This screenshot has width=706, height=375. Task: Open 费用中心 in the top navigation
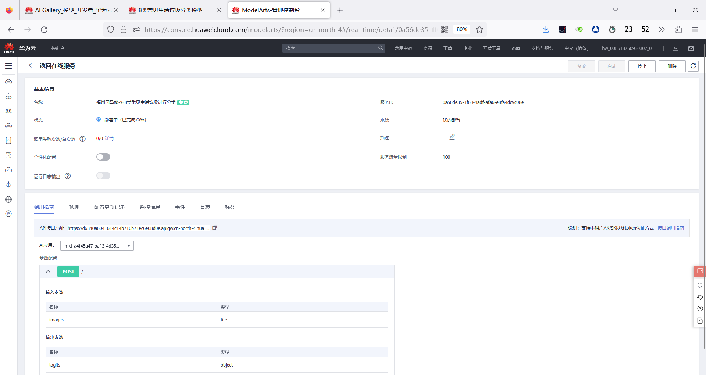point(403,48)
